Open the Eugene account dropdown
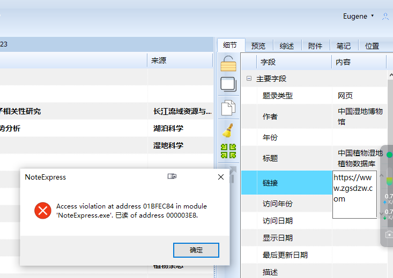This screenshot has width=393, height=278. (358, 16)
